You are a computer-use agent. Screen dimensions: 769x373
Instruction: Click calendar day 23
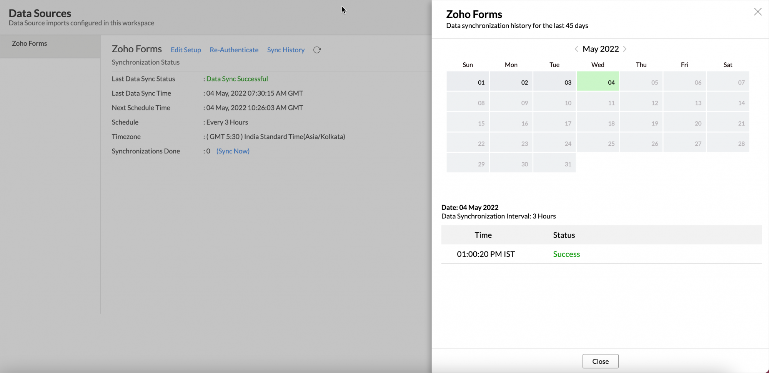point(511,143)
